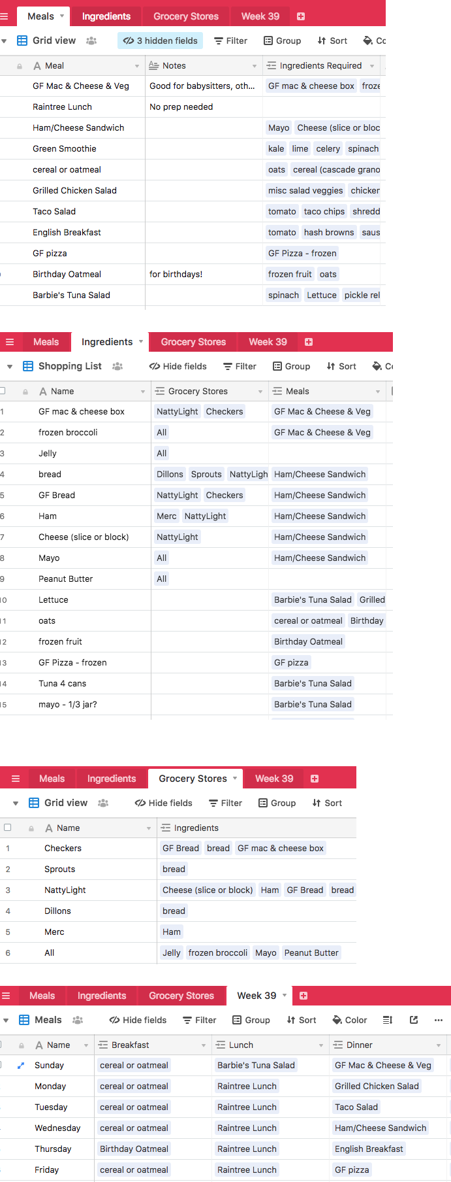Click add-table plus icon in the Grocery Stores-active screenshot
The width and height of the screenshot is (451, 1182).
(x=315, y=779)
